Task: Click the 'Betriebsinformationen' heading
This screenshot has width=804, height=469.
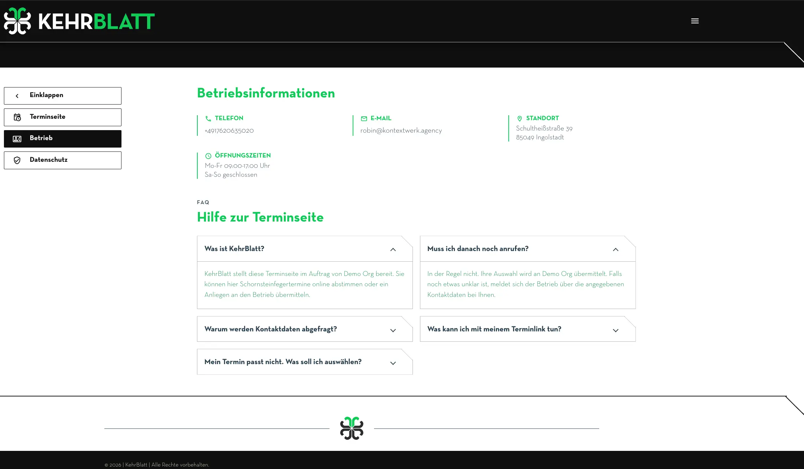Action: 266,93
